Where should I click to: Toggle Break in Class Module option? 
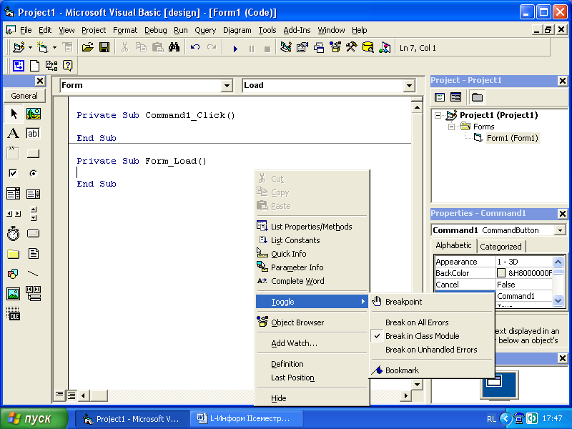point(422,336)
